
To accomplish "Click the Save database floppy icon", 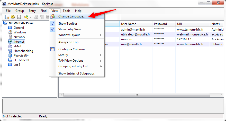I will (x=19, y=17).
